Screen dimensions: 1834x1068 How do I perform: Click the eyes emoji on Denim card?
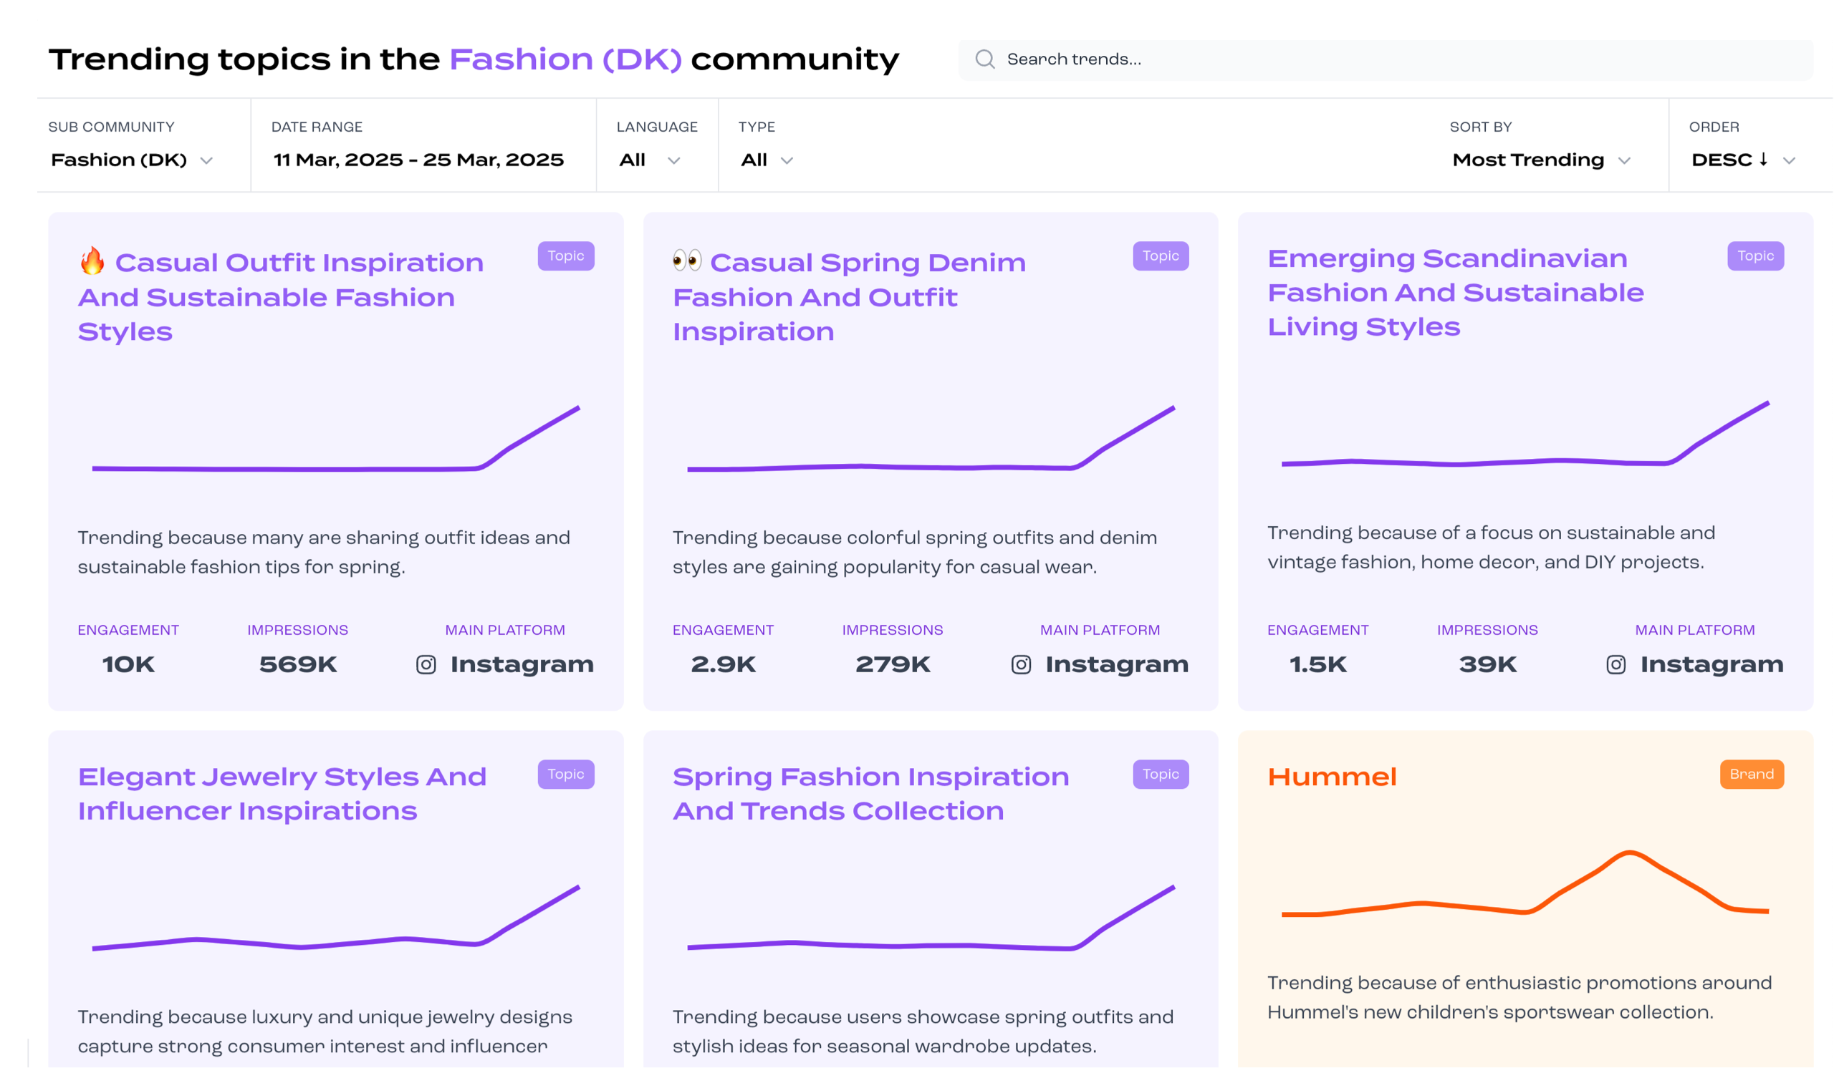[x=686, y=261]
